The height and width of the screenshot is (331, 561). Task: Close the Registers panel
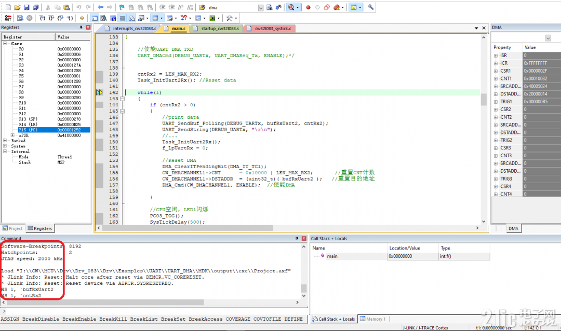pos(88,27)
